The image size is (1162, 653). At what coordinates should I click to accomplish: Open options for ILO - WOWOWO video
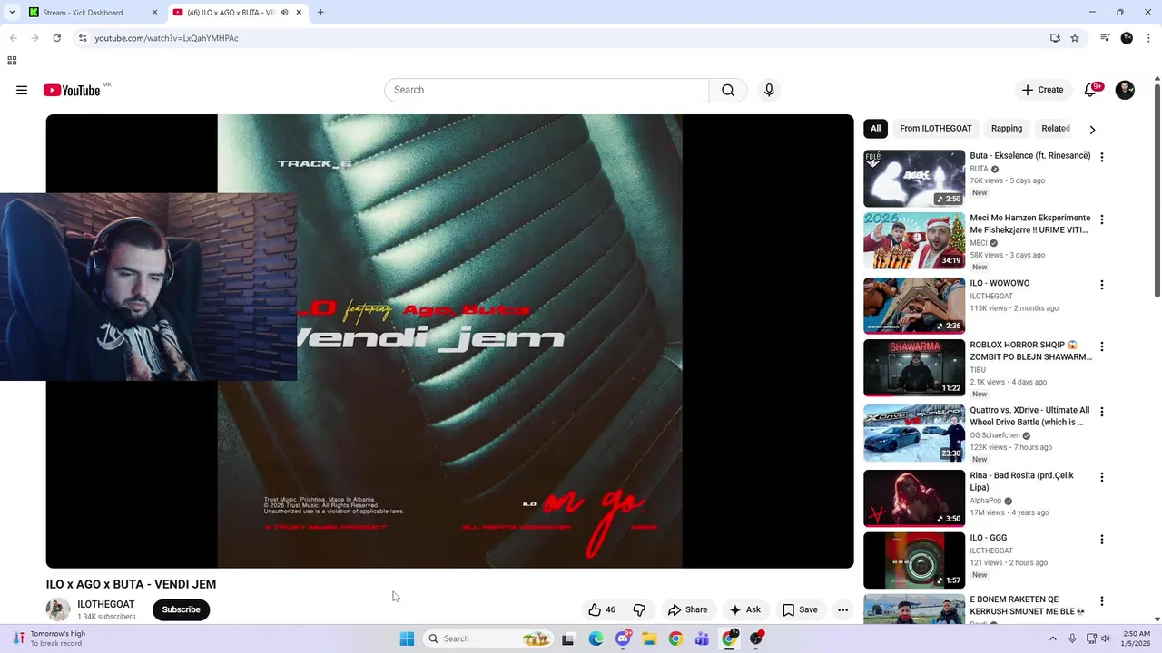pos(1102,285)
